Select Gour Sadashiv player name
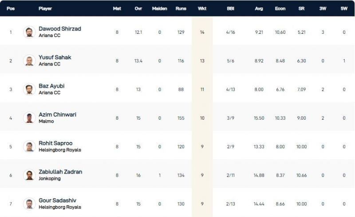This screenshot has width=355, height=217. point(56,201)
